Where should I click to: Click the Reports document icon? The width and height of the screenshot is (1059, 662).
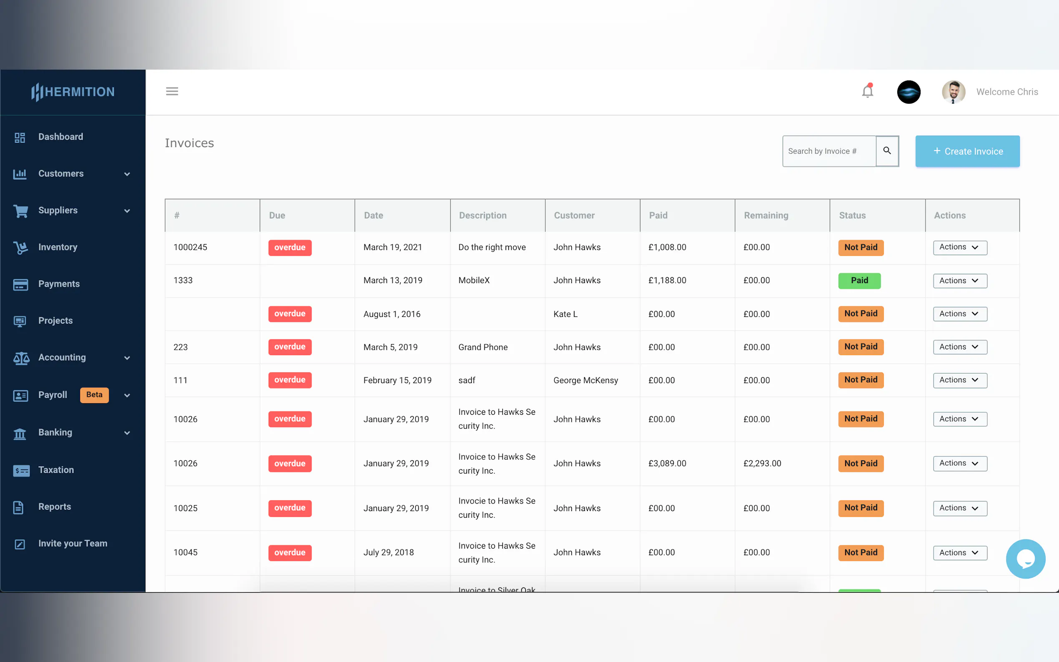[x=18, y=507]
